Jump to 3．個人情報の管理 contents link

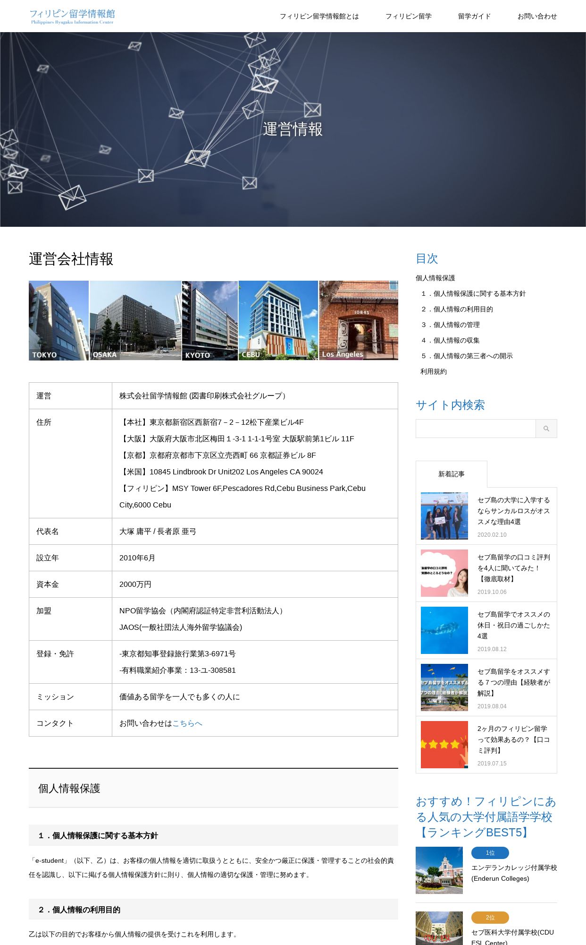[450, 325]
